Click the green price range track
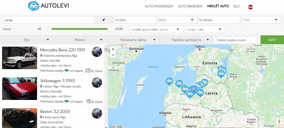 pos(80,29)
